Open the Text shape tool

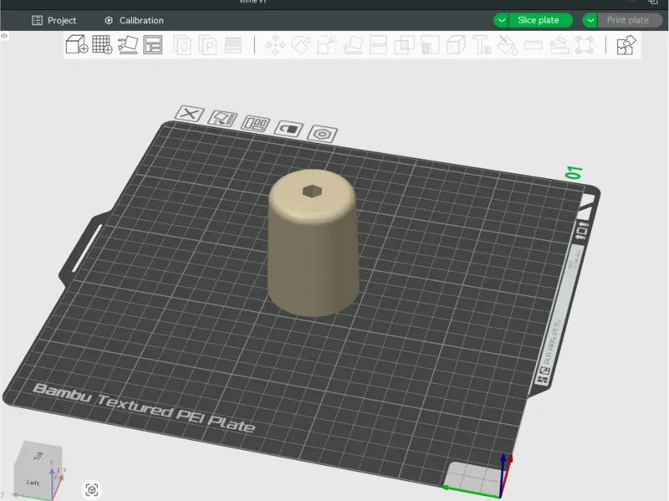point(482,45)
